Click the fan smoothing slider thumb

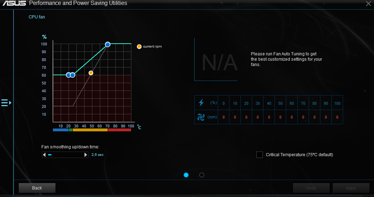[x=50, y=155]
